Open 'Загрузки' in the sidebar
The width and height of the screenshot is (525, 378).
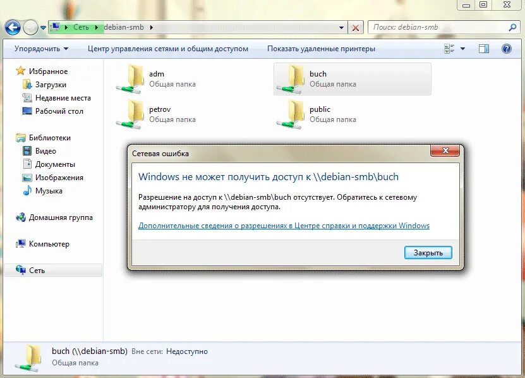(51, 85)
